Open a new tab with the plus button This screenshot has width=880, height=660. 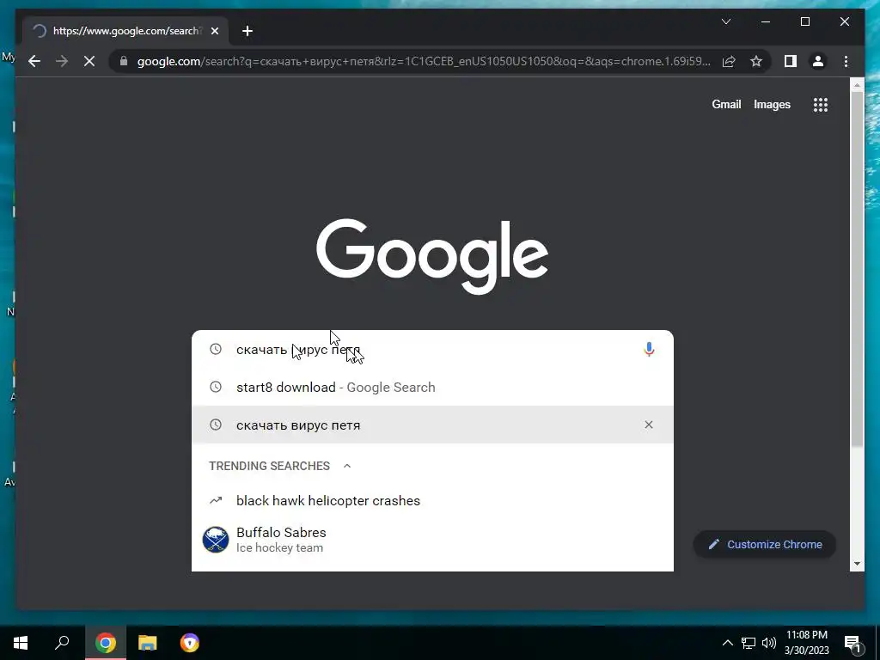click(247, 31)
